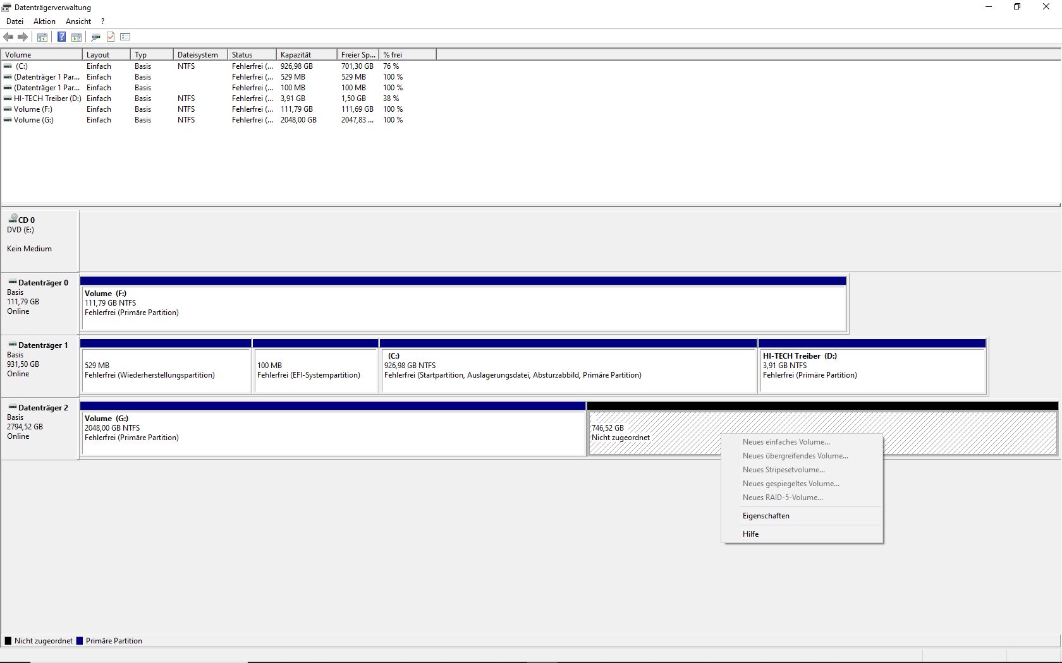Click the drive icon beside Volume (F:) in list
The image size is (1062, 663).
[8, 109]
